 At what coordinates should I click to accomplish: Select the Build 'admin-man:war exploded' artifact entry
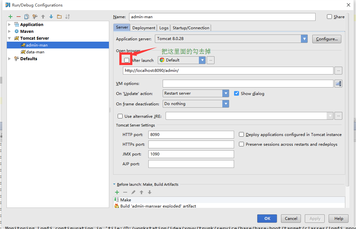point(229,206)
